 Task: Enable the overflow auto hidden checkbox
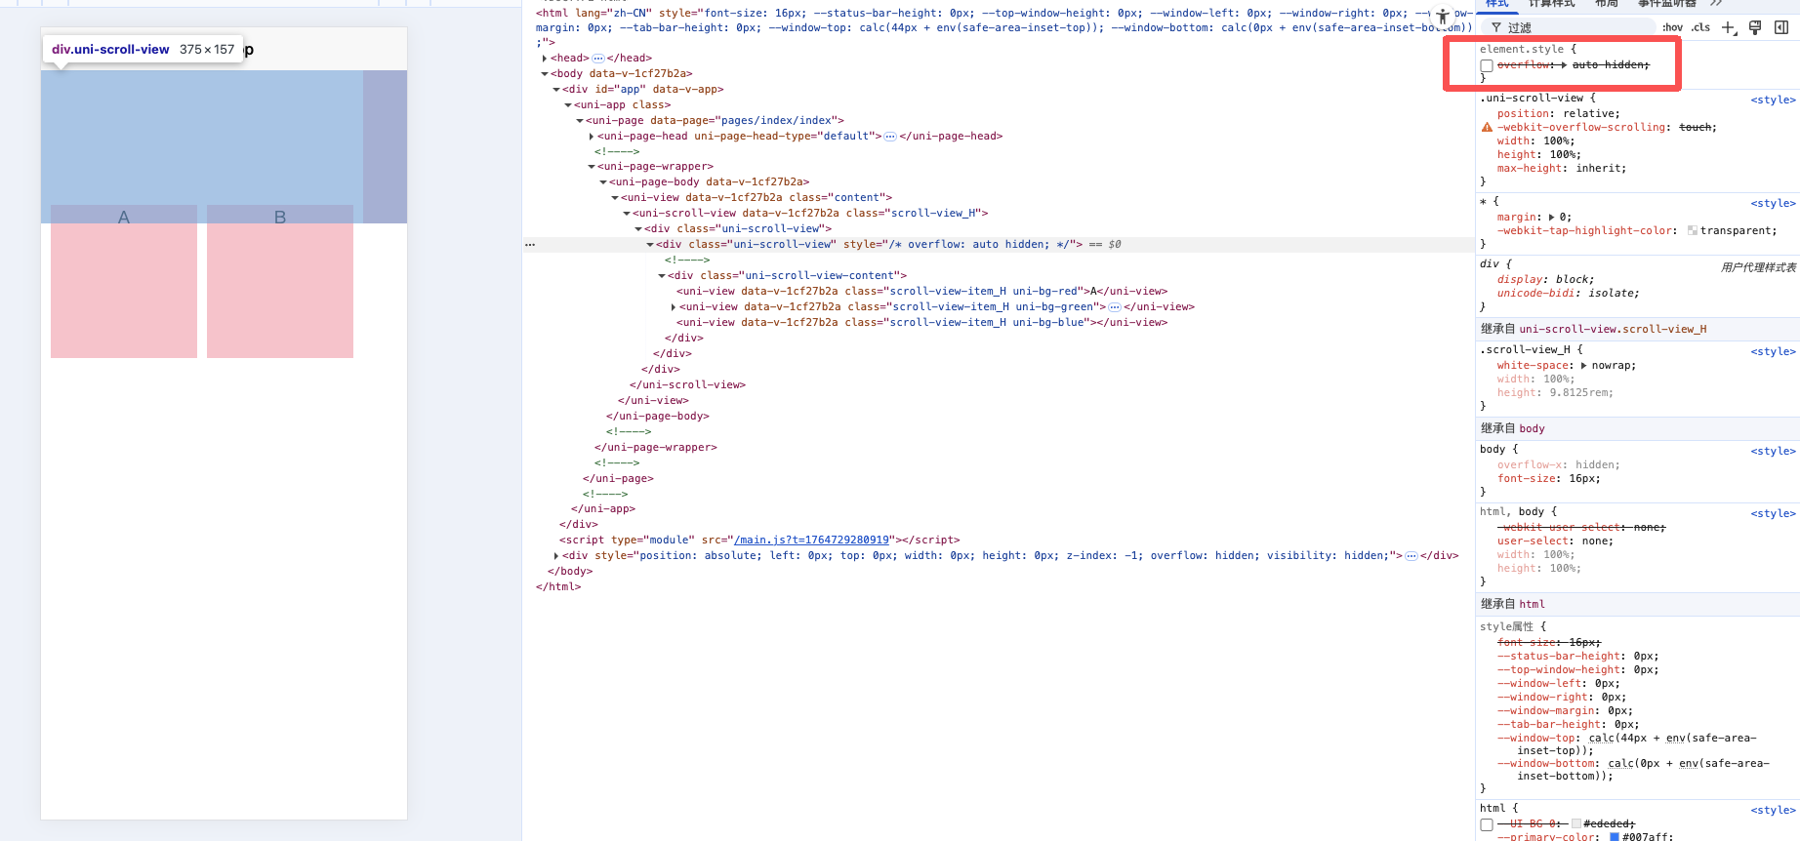point(1487,65)
